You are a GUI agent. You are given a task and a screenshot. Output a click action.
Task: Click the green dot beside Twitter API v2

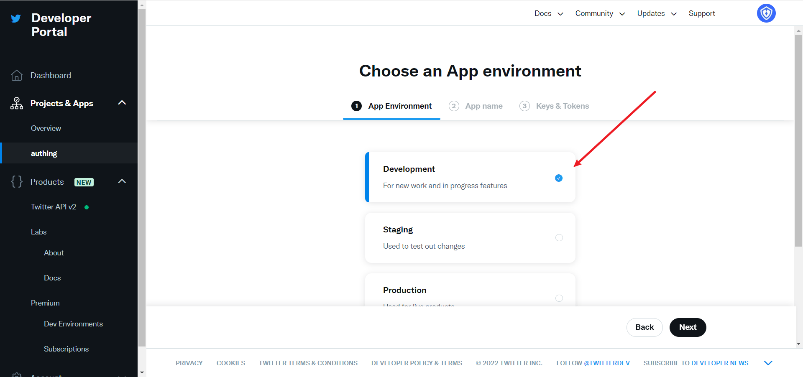point(87,207)
